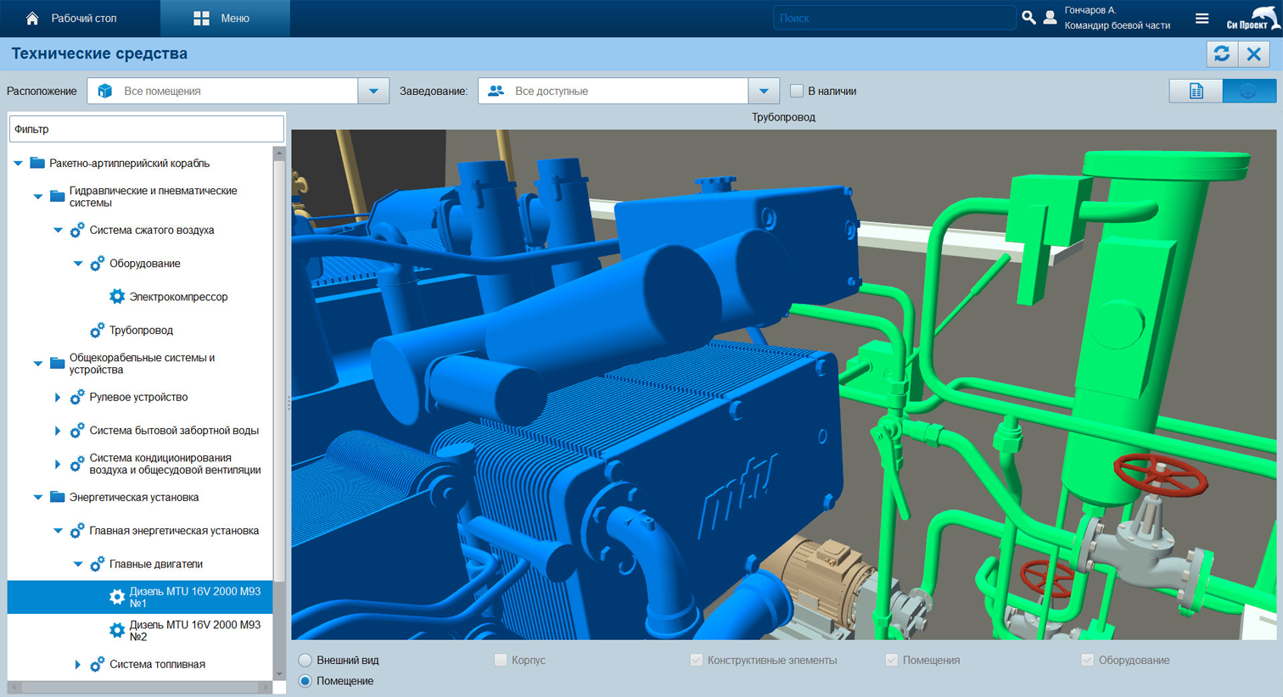
Task: Collapse the Энергетическая установка node
Action: [x=38, y=497]
